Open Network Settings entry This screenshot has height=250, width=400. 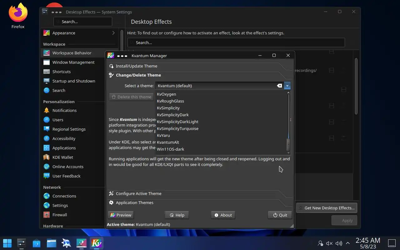pyautogui.click(x=73, y=205)
